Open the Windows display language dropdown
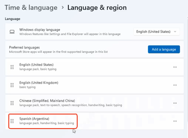This screenshot has width=188, height=138. click(157, 31)
